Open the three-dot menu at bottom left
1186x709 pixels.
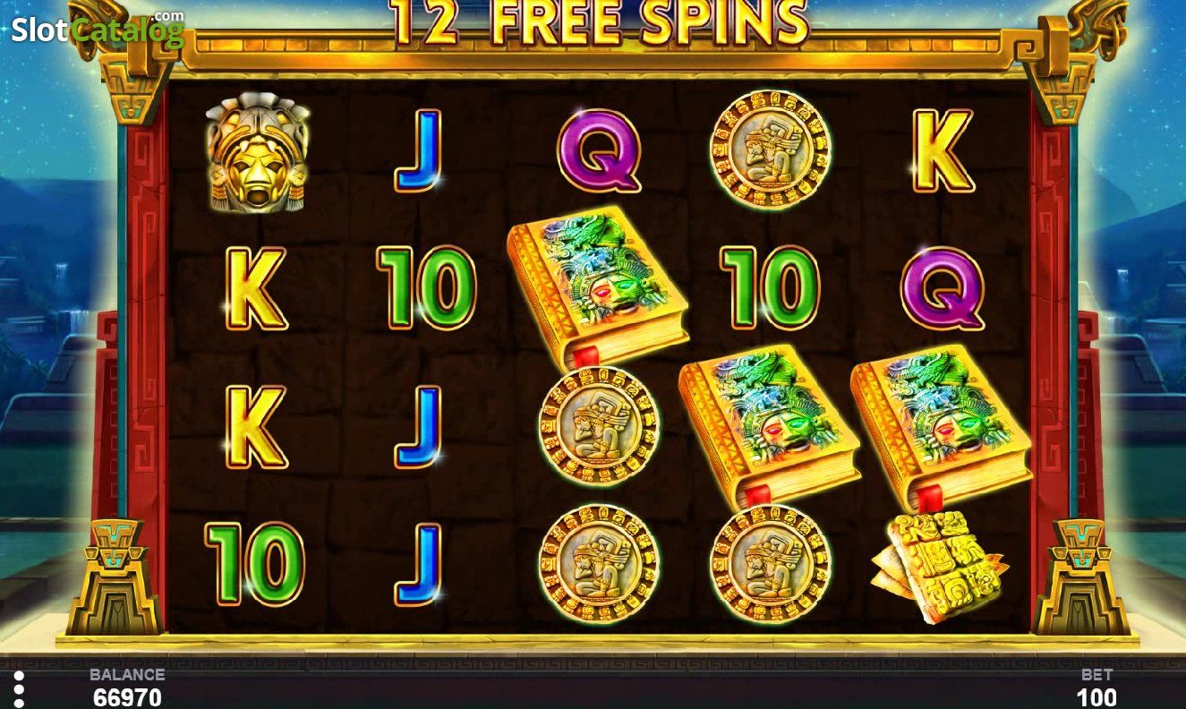click(19, 688)
